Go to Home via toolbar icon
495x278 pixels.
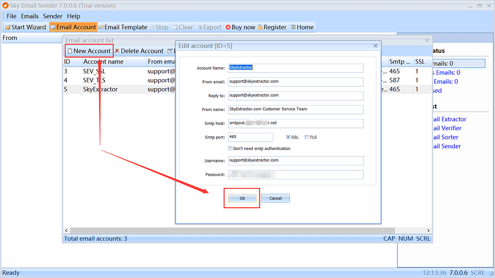click(x=293, y=27)
